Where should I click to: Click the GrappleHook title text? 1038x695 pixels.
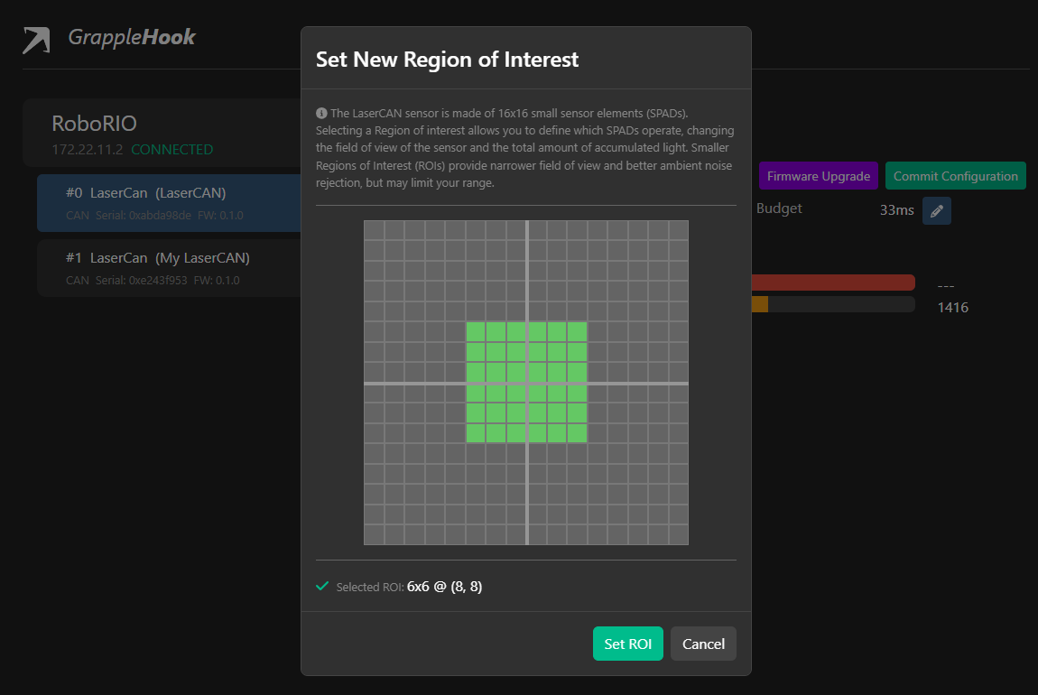[132, 38]
